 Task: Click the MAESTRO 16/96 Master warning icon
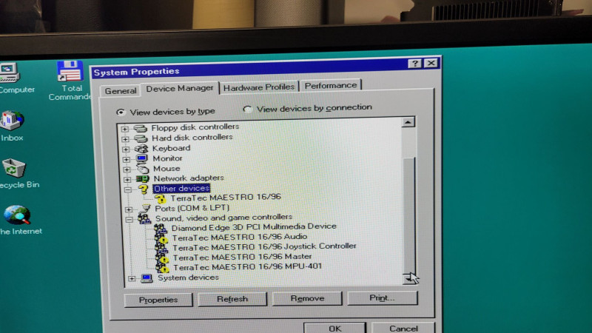click(162, 258)
